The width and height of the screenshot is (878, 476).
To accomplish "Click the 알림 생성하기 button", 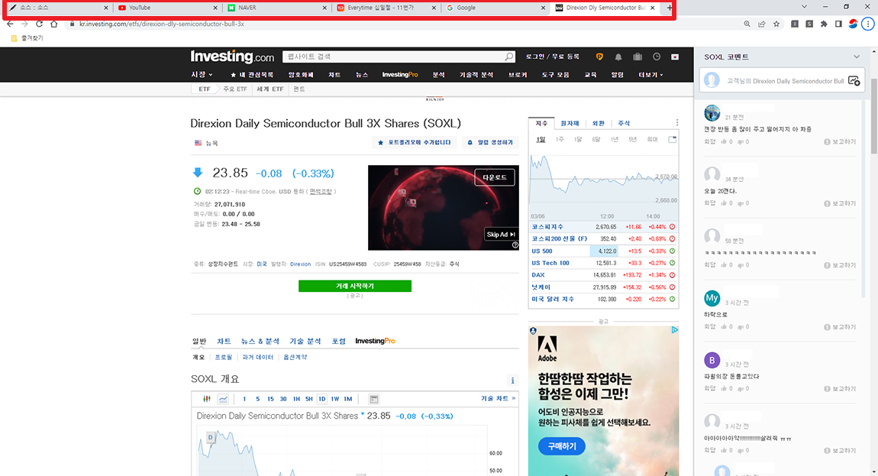I will tap(490, 142).
